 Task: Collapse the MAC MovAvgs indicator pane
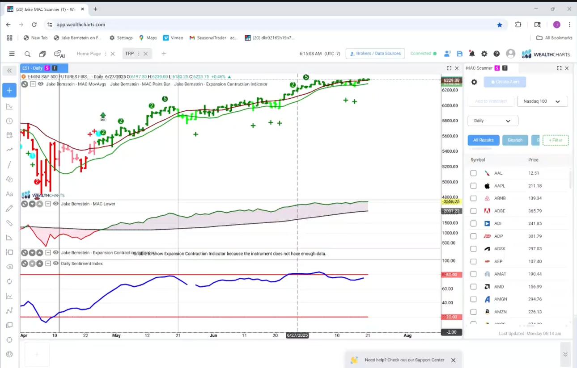(x=33, y=84)
